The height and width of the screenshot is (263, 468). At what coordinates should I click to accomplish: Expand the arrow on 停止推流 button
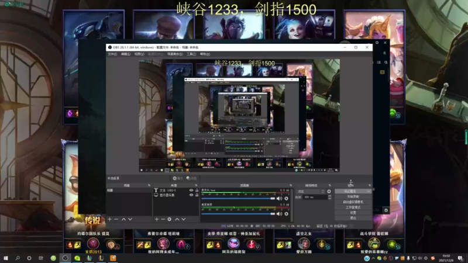tap(369, 191)
